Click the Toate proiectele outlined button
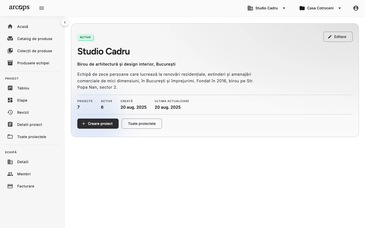Viewport: 365px width, 228px height. [142, 124]
